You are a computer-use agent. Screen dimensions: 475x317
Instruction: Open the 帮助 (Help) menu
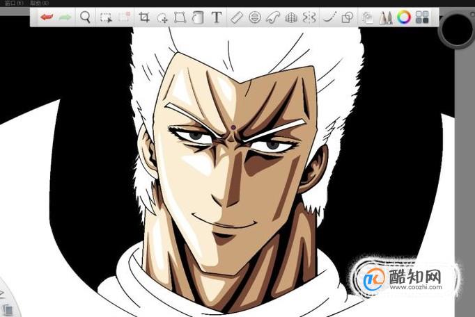pos(39,3)
